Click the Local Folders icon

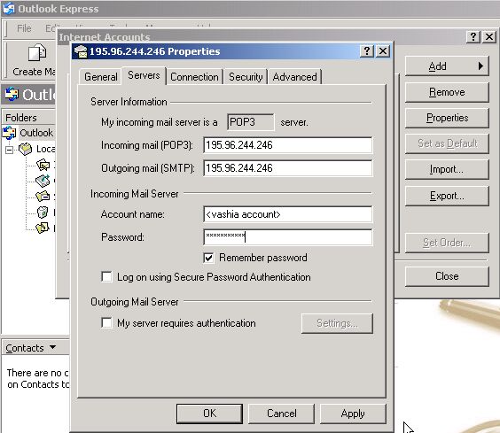26,149
